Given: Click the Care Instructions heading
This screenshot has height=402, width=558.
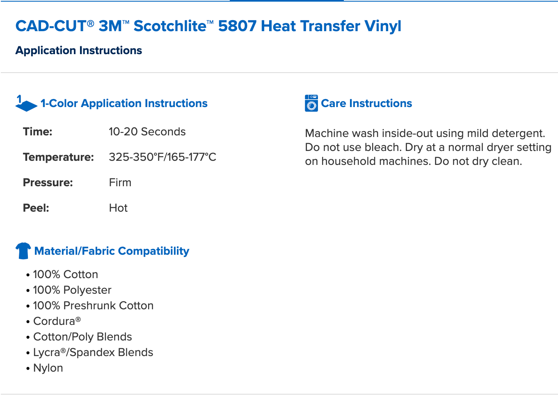Looking at the screenshot, I should 366,103.
